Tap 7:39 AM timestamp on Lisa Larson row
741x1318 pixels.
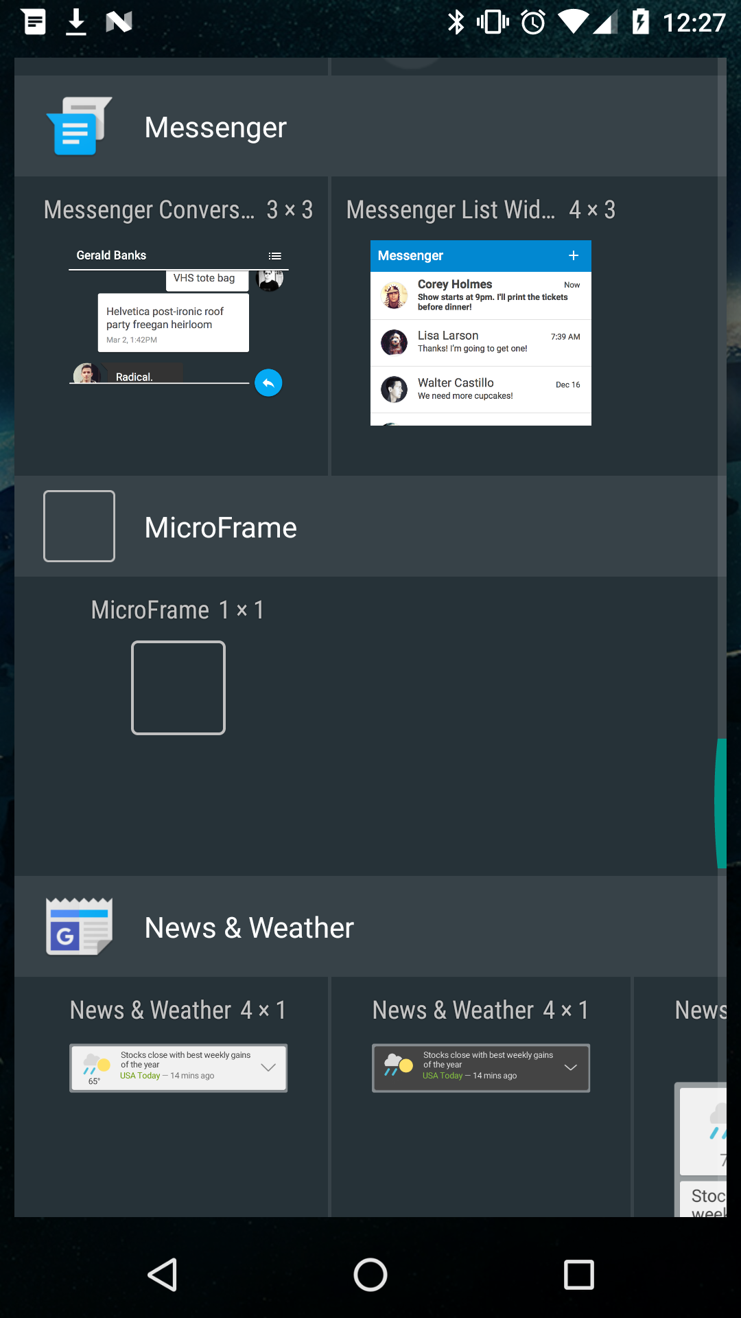[x=565, y=336]
